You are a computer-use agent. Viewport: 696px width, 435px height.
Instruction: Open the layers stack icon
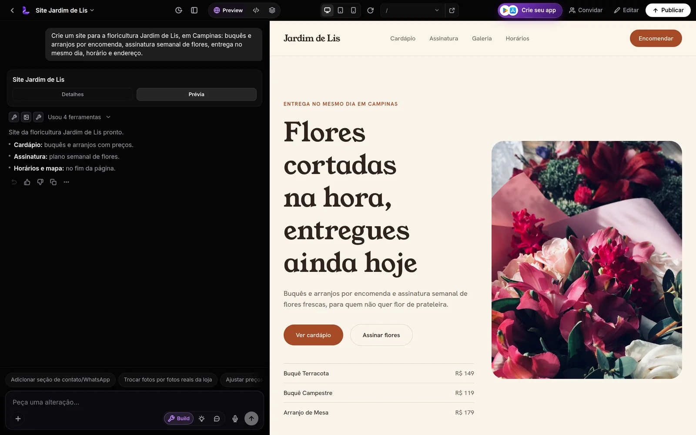click(x=272, y=10)
